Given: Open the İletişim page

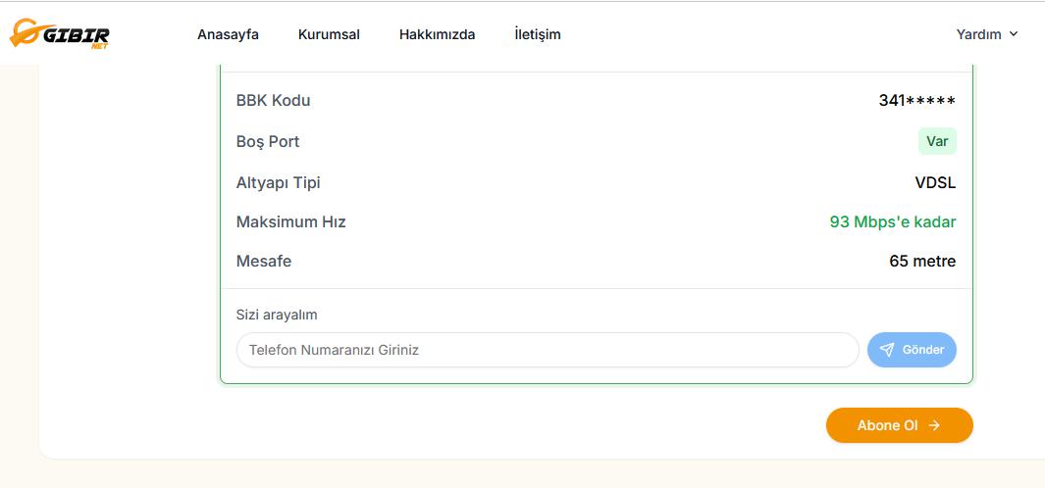Looking at the screenshot, I should (537, 34).
